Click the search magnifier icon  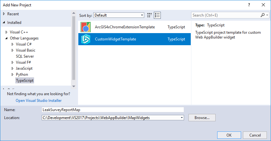pos(262,15)
